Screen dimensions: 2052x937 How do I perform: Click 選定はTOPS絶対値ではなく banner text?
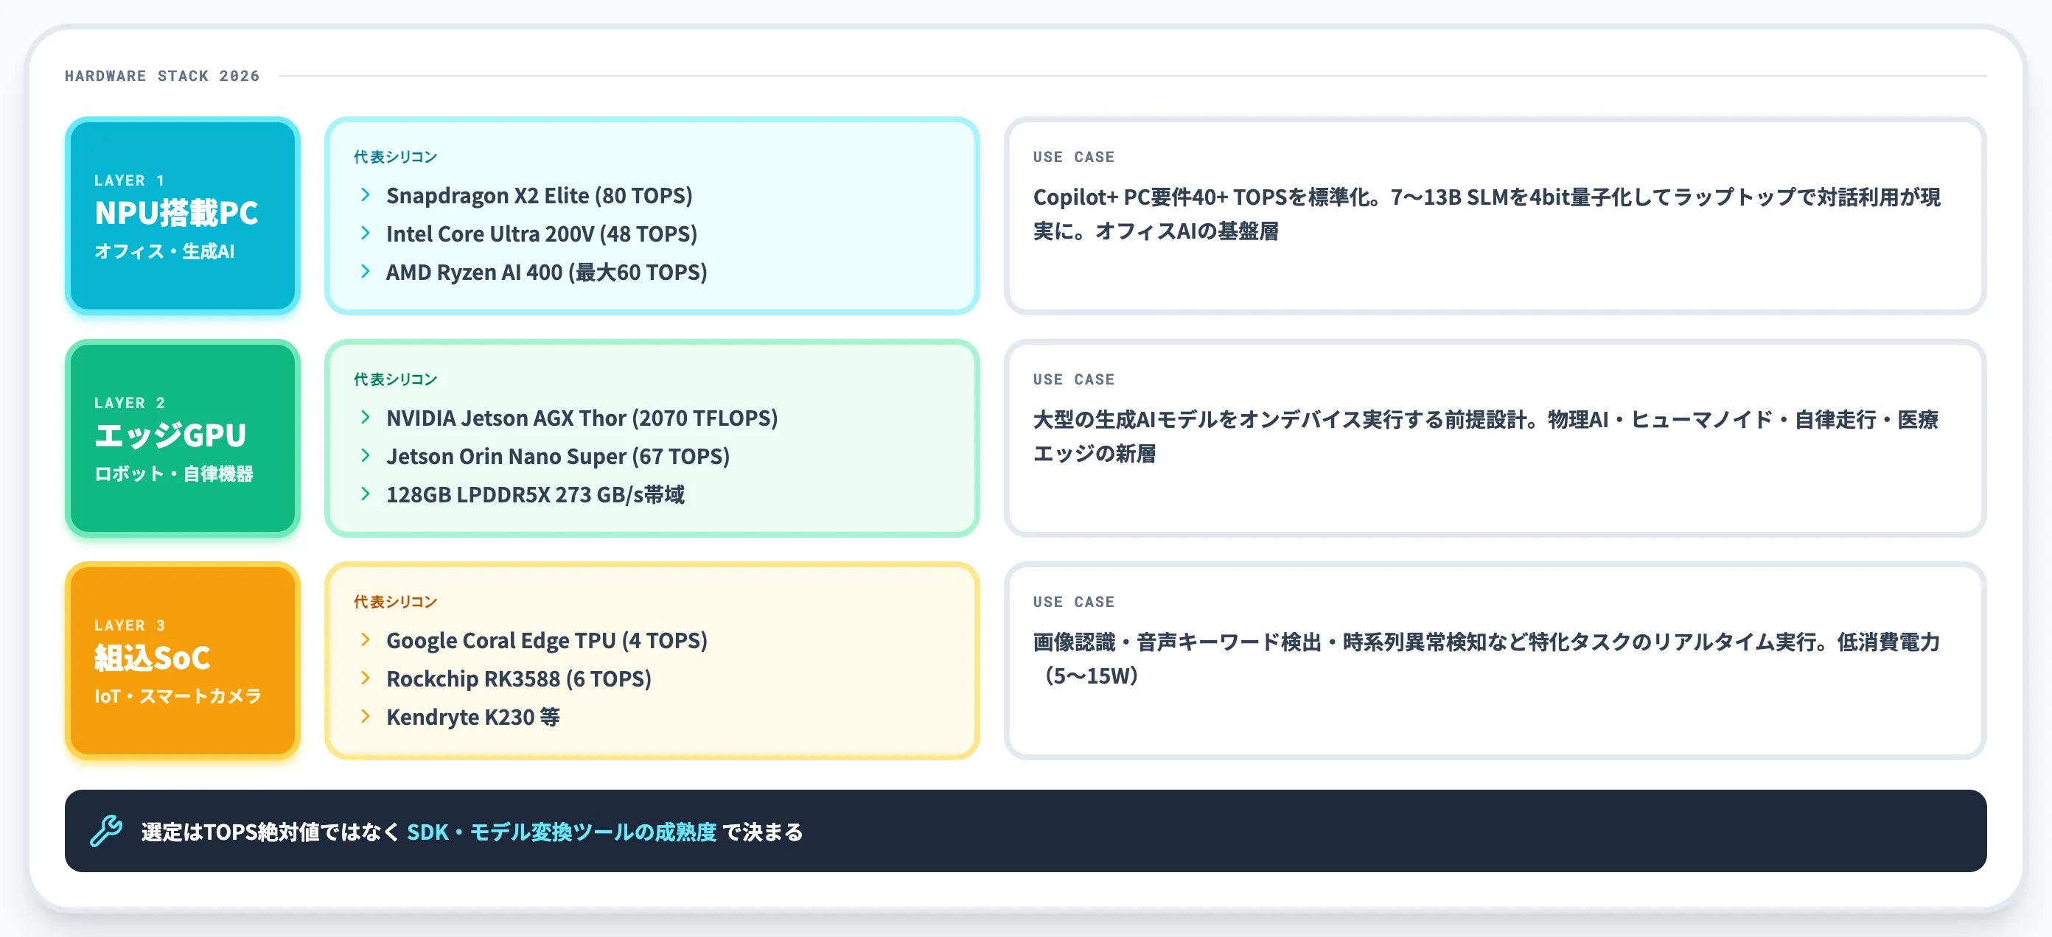pos(271,832)
